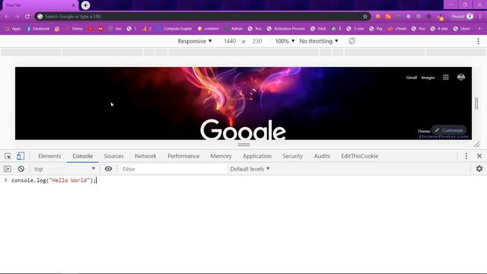The width and height of the screenshot is (487, 274).
Task: Toggle the device toolbar icon
Action: (x=21, y=156)
